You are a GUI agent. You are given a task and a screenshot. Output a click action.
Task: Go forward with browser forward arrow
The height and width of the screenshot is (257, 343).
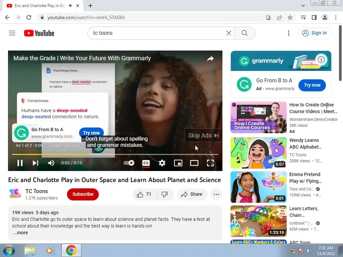click(18, 17)
